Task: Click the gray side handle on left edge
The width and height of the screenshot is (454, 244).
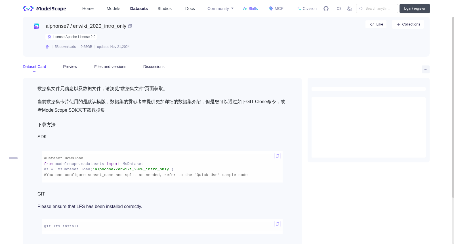Action: [13, 158]
